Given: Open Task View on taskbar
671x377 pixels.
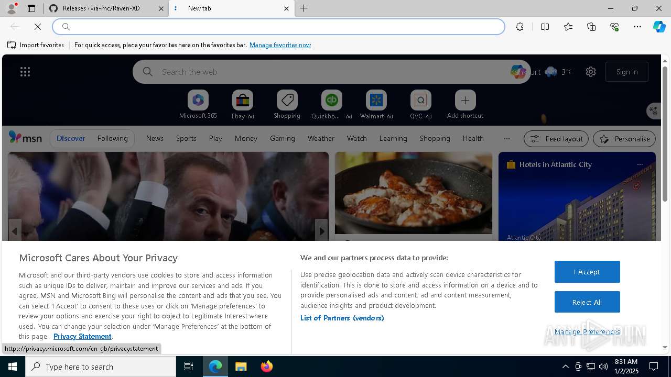Looking at the screenshot, I should pos(189,367).
